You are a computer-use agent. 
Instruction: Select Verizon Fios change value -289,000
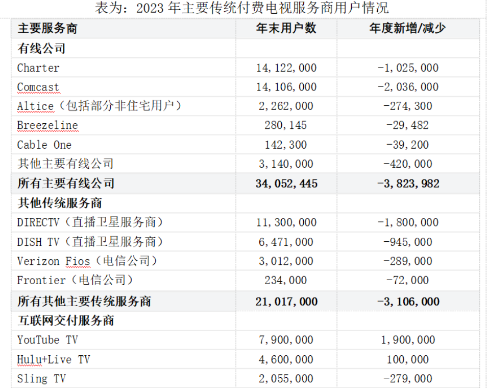[x=408, y=261]
